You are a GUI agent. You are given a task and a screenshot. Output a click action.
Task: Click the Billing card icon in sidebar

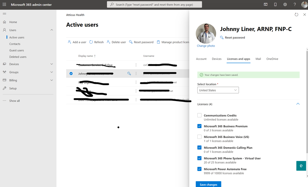click(x=5, y=80)
